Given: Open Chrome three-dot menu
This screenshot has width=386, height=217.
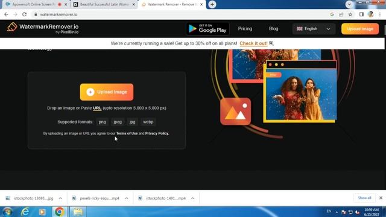Looking at the screenshot, I should [x=380, y=14].
